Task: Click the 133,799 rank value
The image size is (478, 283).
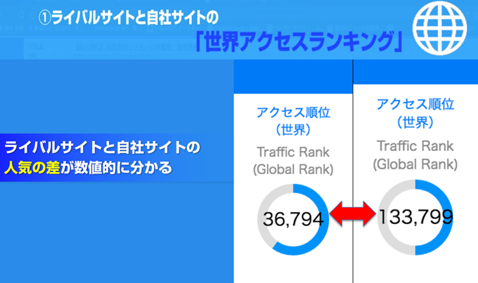Action: coord(415,217)
